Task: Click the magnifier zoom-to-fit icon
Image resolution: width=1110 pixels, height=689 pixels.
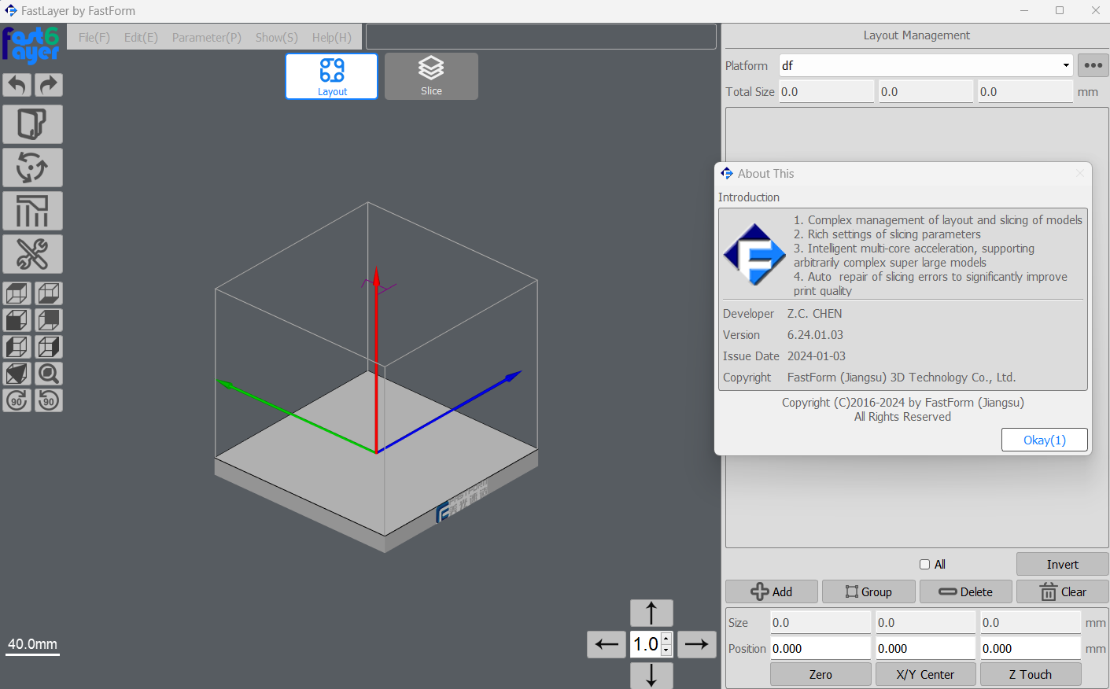Action: [x=49, y=374]
